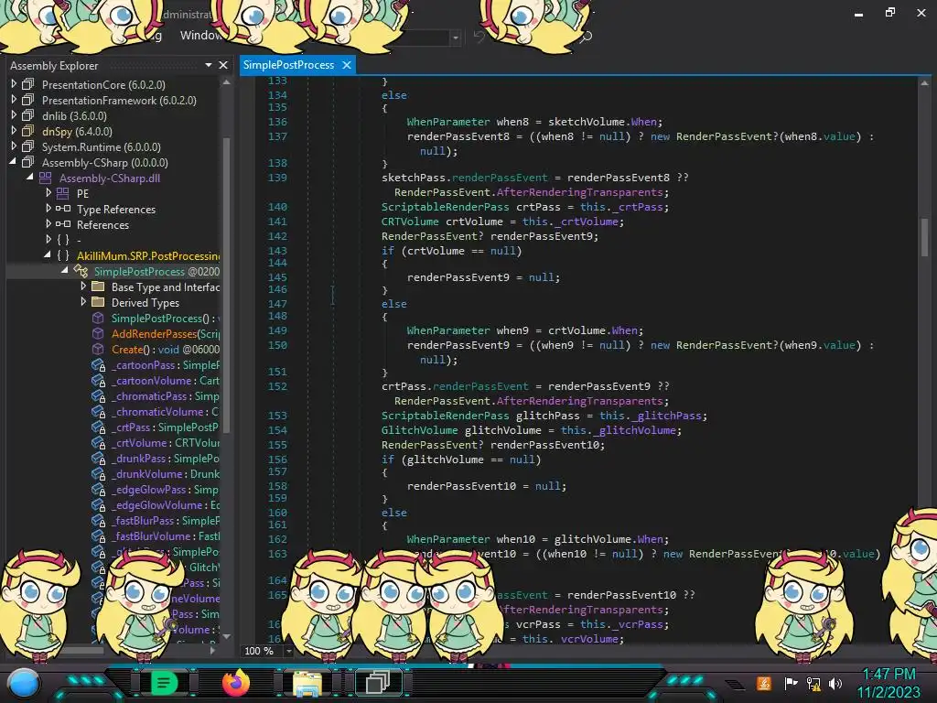Select Create() : void method
This screenshot has width=937, height=703.
coord(165,349)
